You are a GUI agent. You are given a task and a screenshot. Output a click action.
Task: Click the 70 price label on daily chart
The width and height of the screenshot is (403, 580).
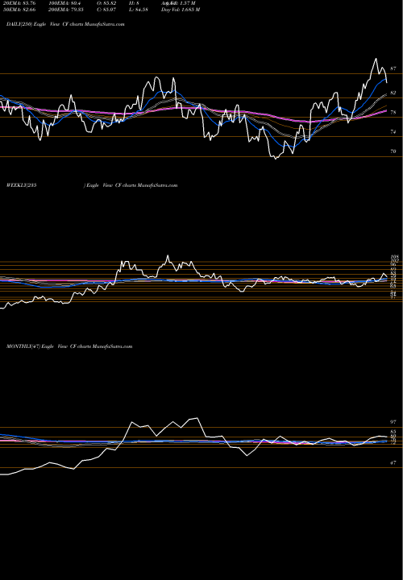pyautogui.click(x=393, y=151)
